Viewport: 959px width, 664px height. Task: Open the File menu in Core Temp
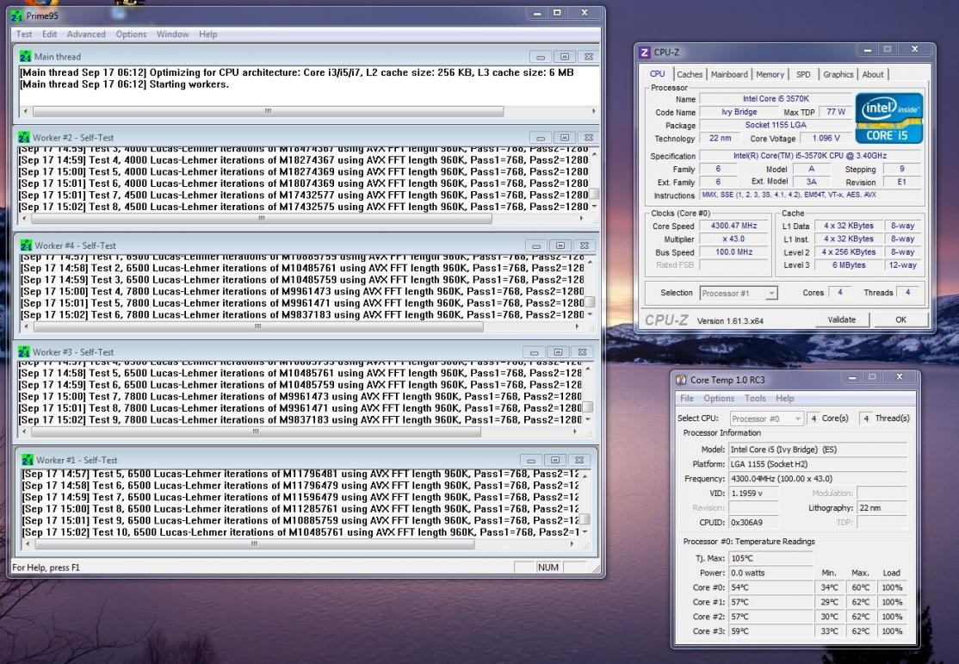pos(687,399)
